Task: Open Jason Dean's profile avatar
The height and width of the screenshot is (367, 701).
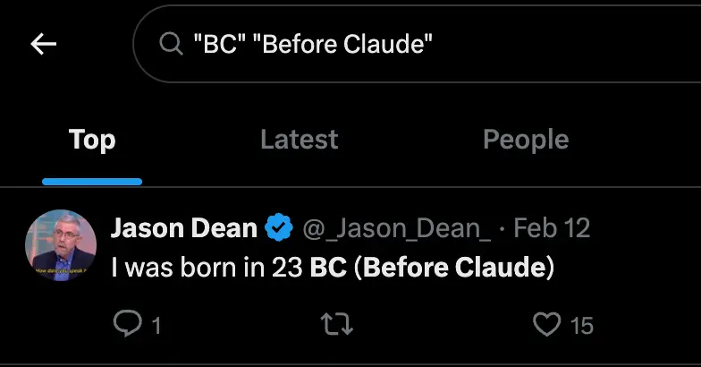Action: [x=61, y=245]
